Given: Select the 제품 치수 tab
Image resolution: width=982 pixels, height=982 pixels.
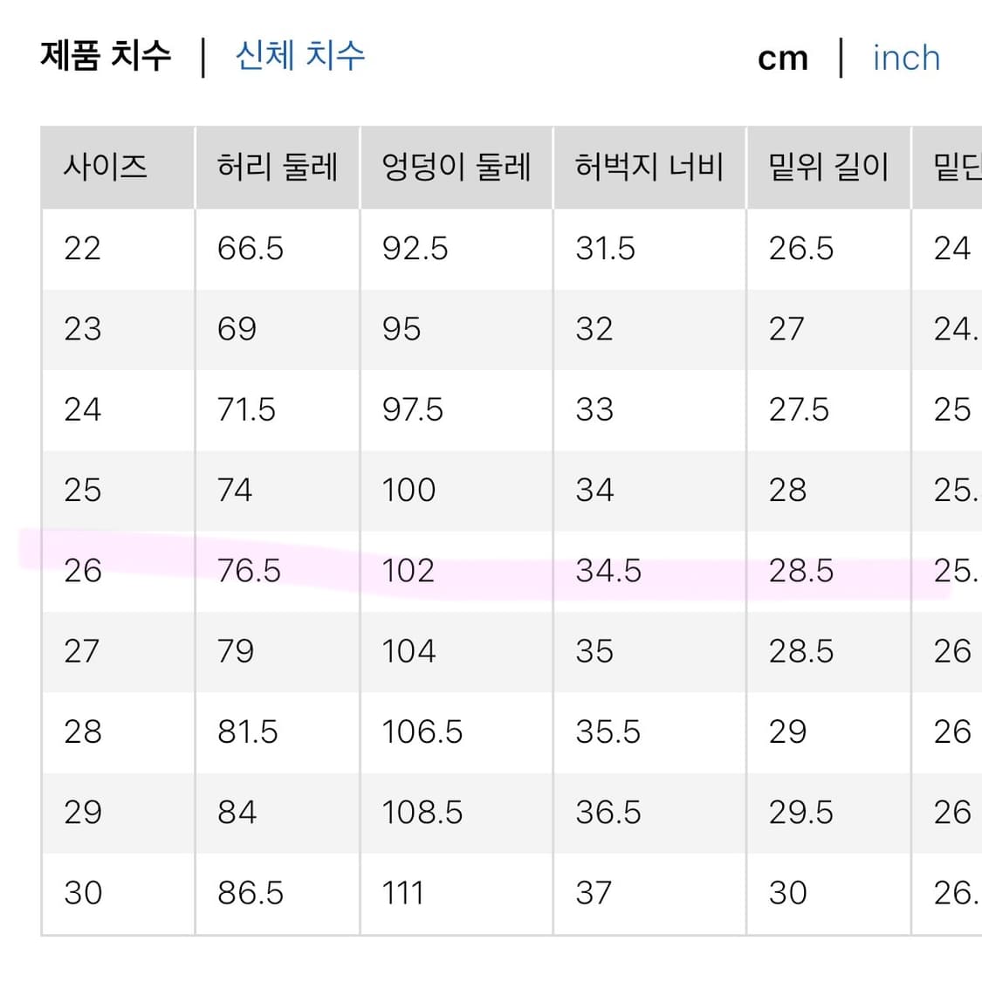Looking at the screenshot, I should point(105,56).
